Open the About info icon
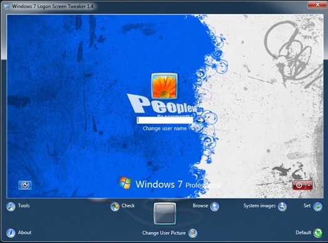The image size is (328, 243). pyautogui.click(x=11, y=233)
